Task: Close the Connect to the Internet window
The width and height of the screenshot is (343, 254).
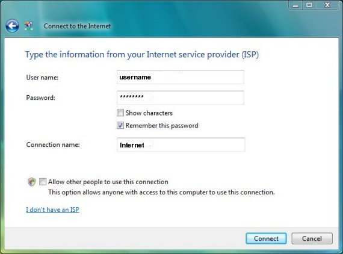Action: tap(327, 5)
